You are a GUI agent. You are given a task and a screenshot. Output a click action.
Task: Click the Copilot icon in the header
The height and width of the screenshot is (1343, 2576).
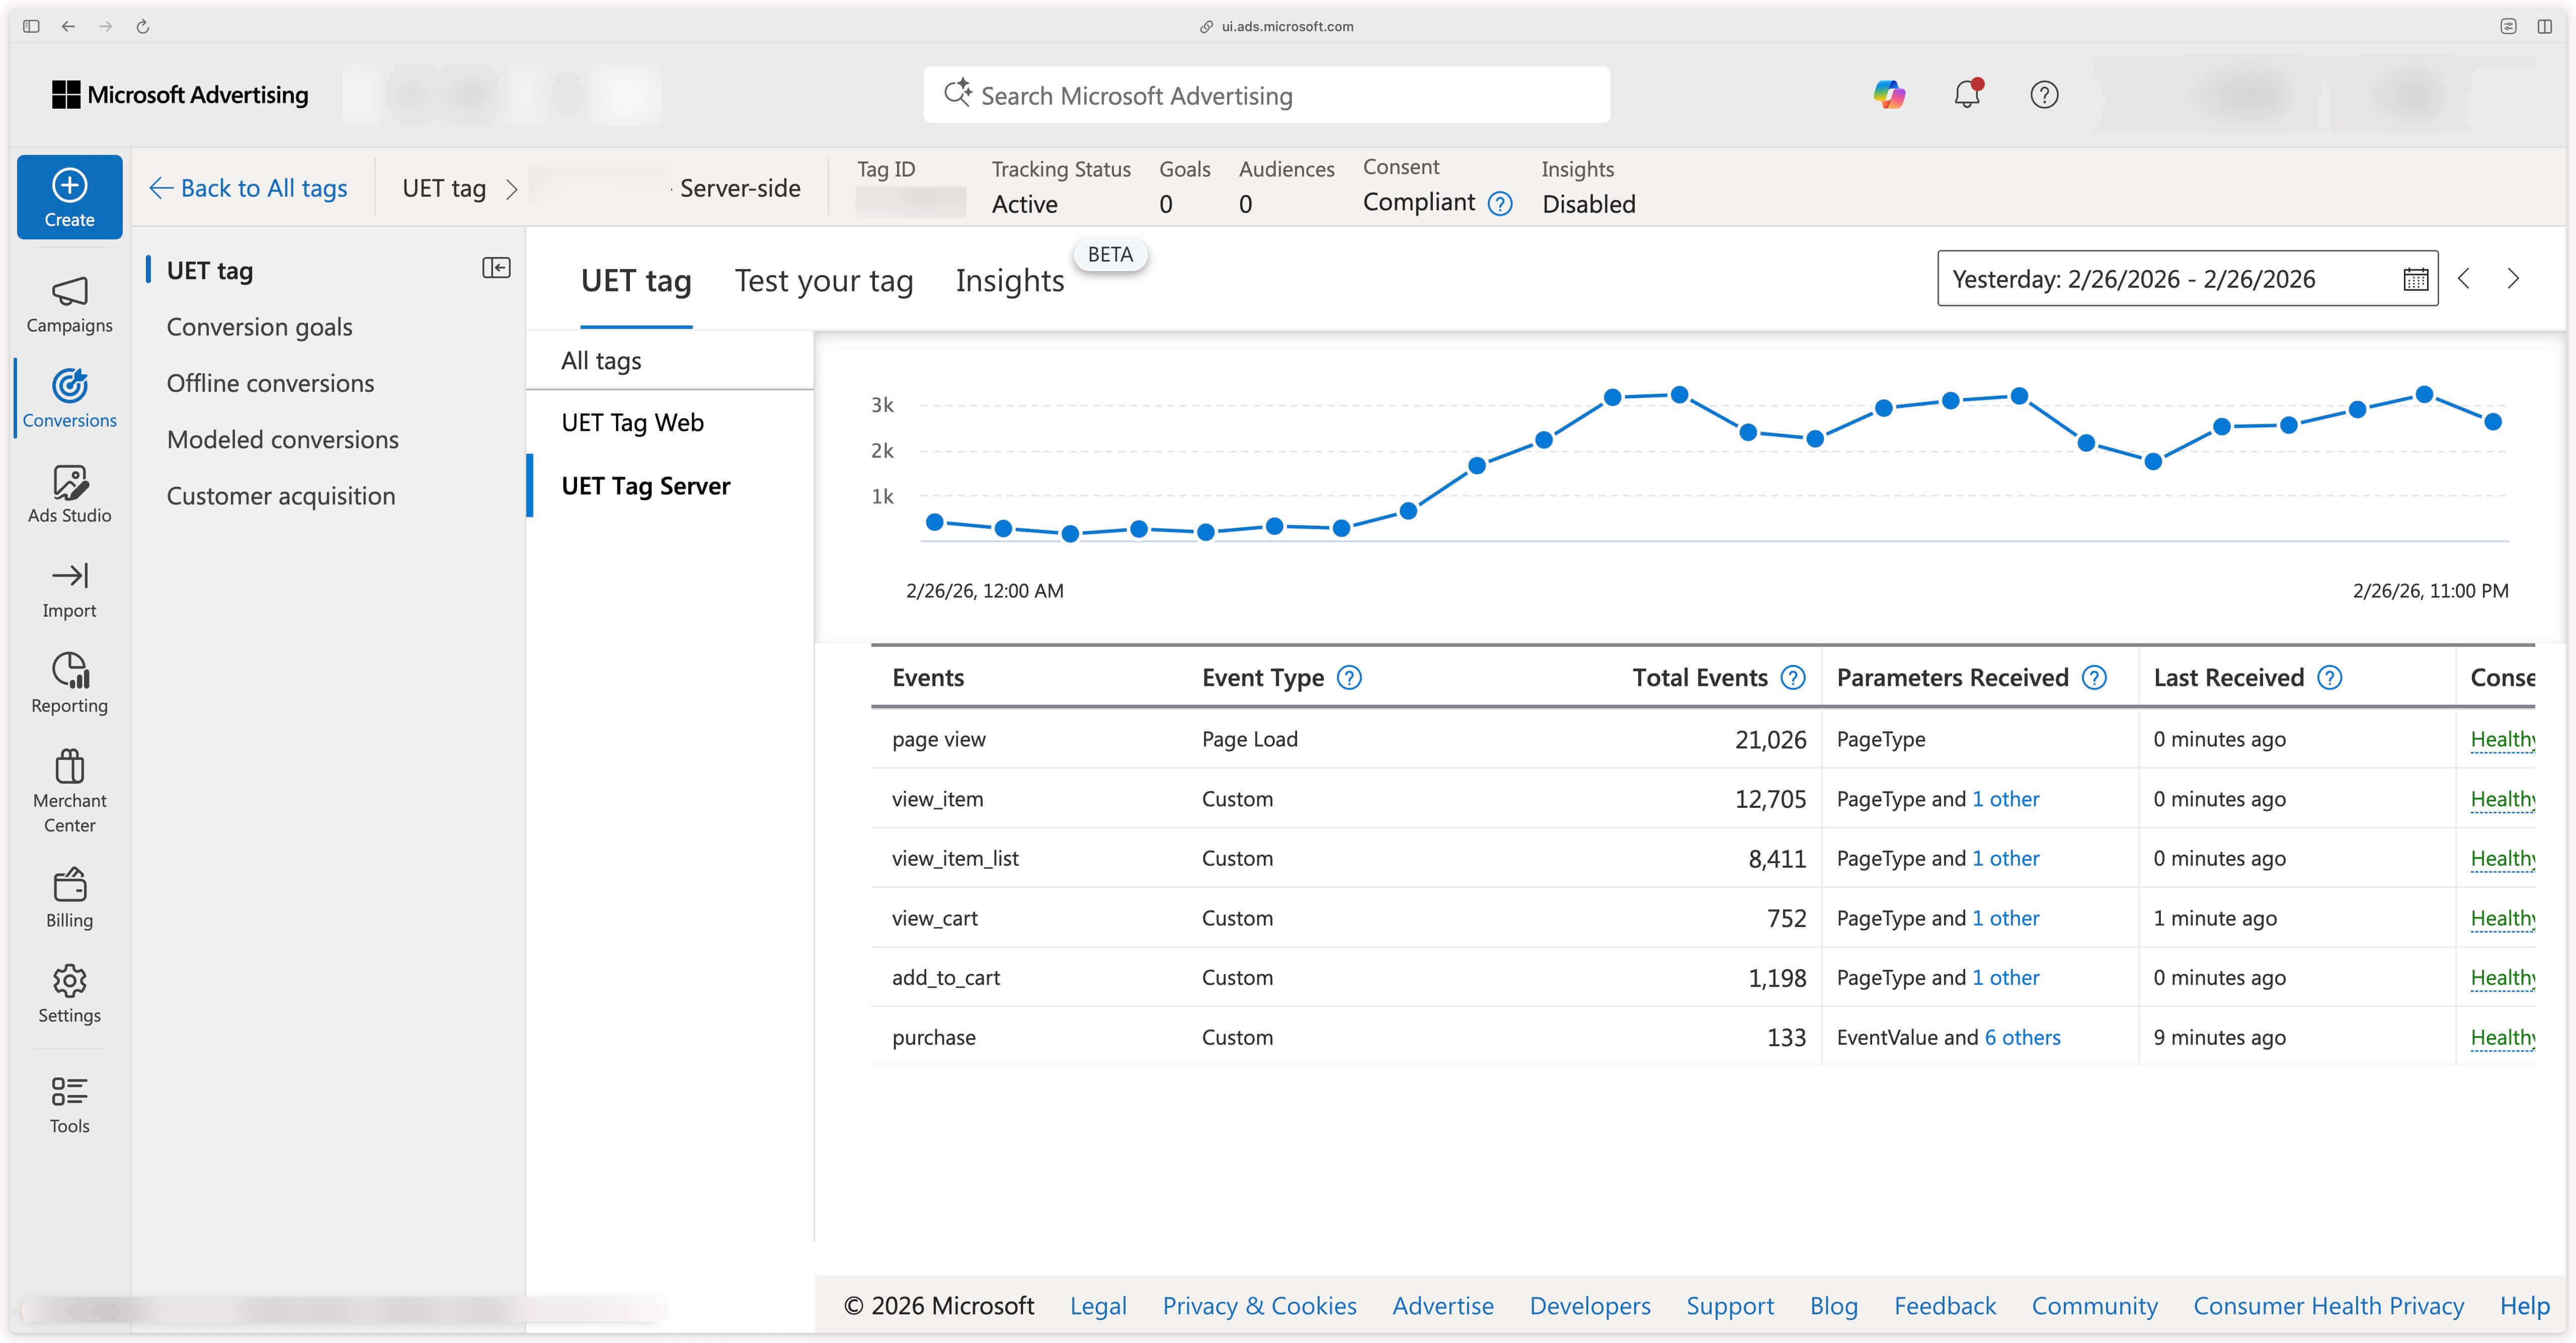point(1888,95)
